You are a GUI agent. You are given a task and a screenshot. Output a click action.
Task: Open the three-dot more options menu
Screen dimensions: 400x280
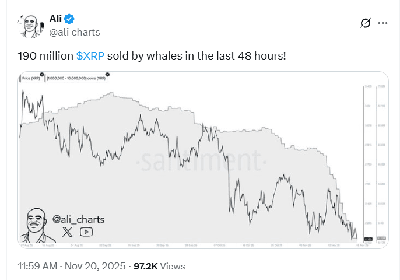(x=383, y=23)
